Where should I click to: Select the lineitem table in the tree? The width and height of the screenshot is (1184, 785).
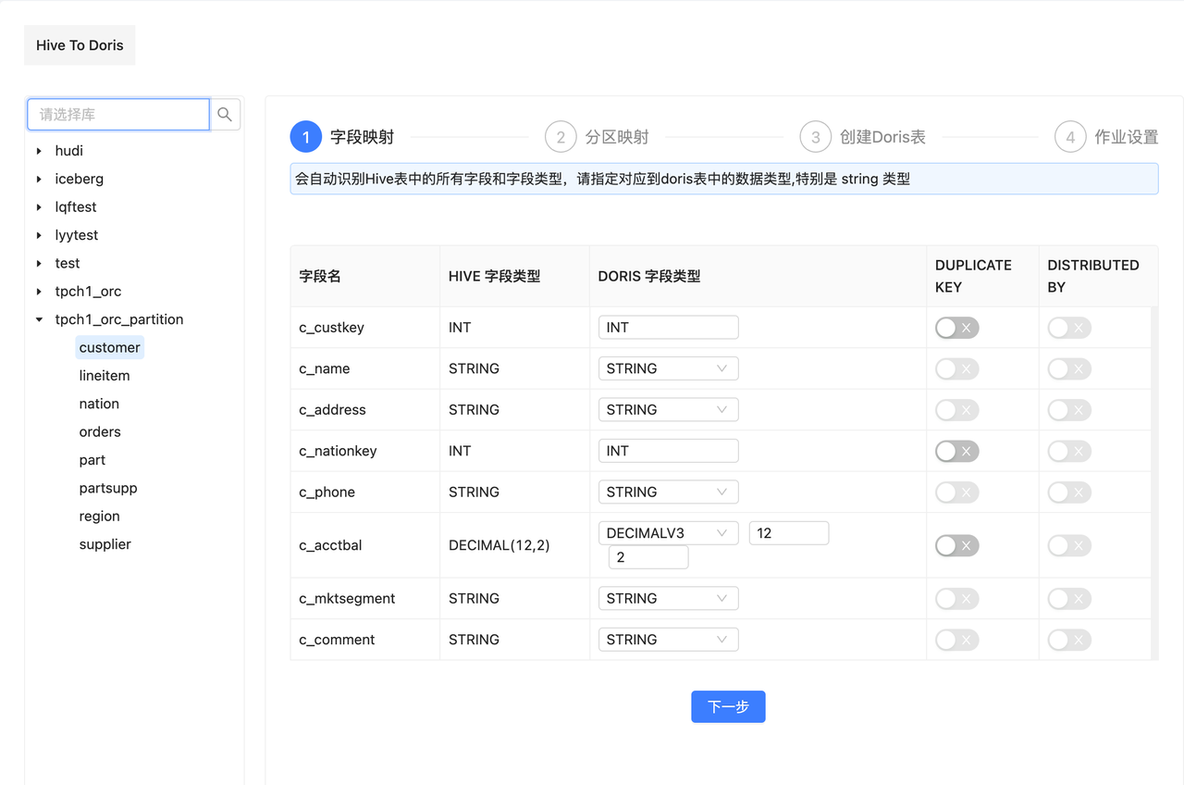(x=105, y=375)
